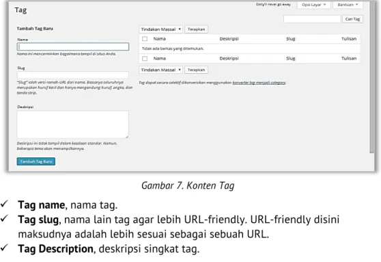Sort by Tulisan column in table header
381x262 pixels.
[x=349, y=39]
